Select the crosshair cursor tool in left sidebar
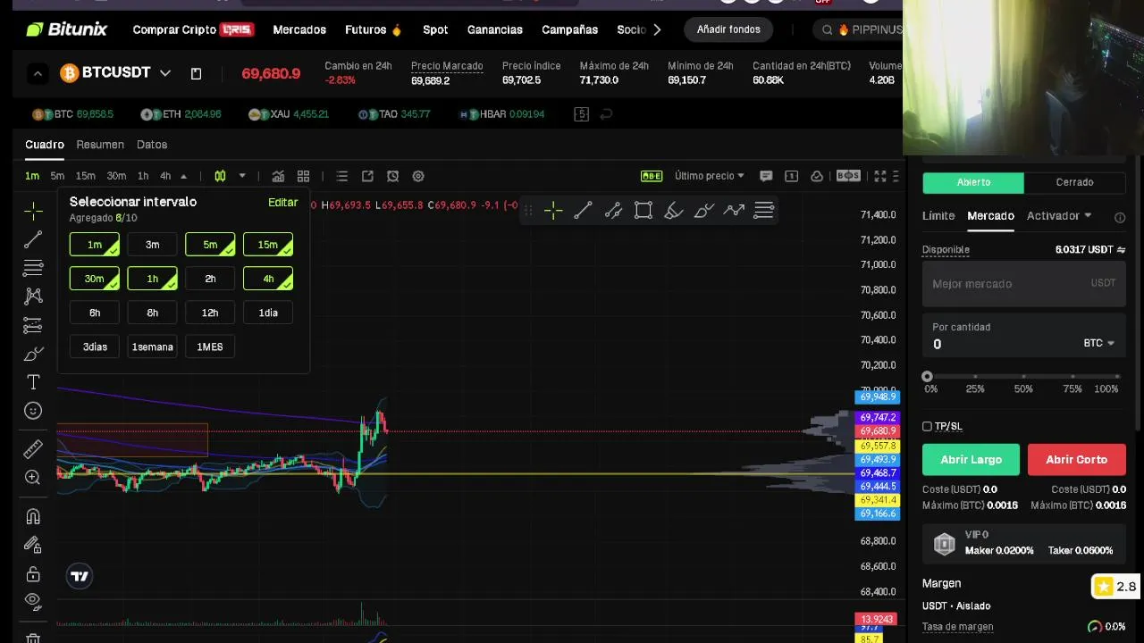This screenshot has width=1144, height=643. [33, 211]
